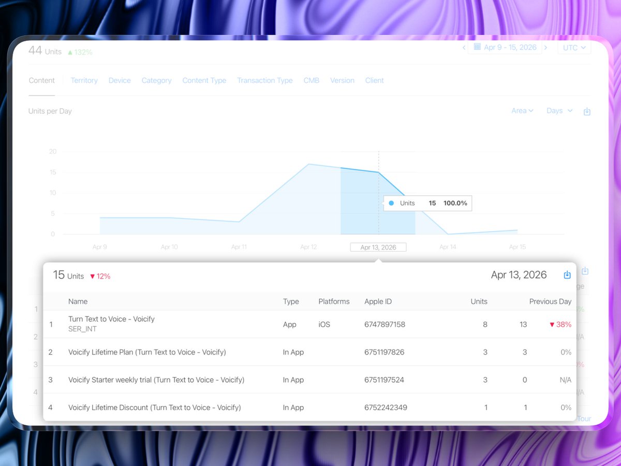Switch to the Client tab
Screen dimensions: 621x466
coord(374,80)
